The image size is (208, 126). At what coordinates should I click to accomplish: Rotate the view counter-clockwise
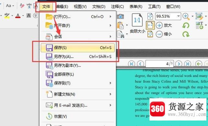point(186,25)
